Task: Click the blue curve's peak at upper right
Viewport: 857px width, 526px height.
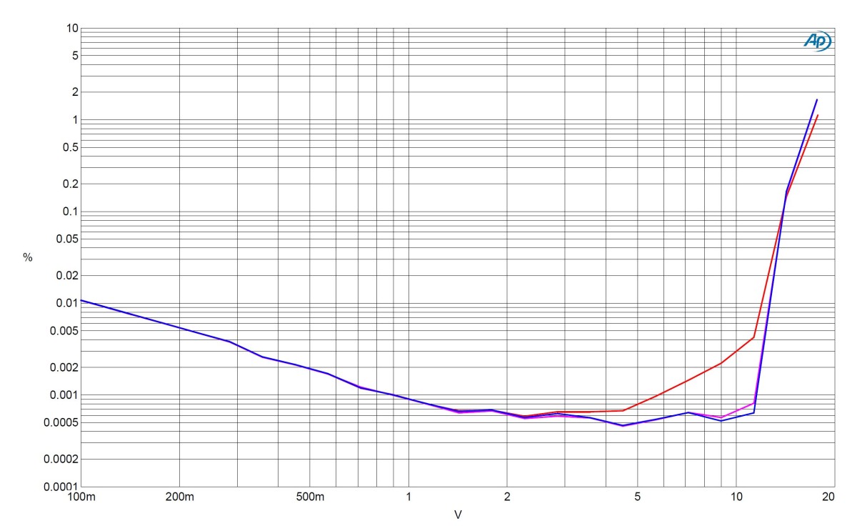Action: 817,99
